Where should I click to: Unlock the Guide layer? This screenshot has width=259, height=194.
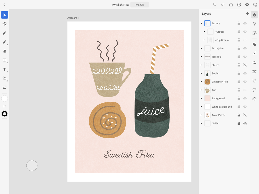click(x=239, y=123)
